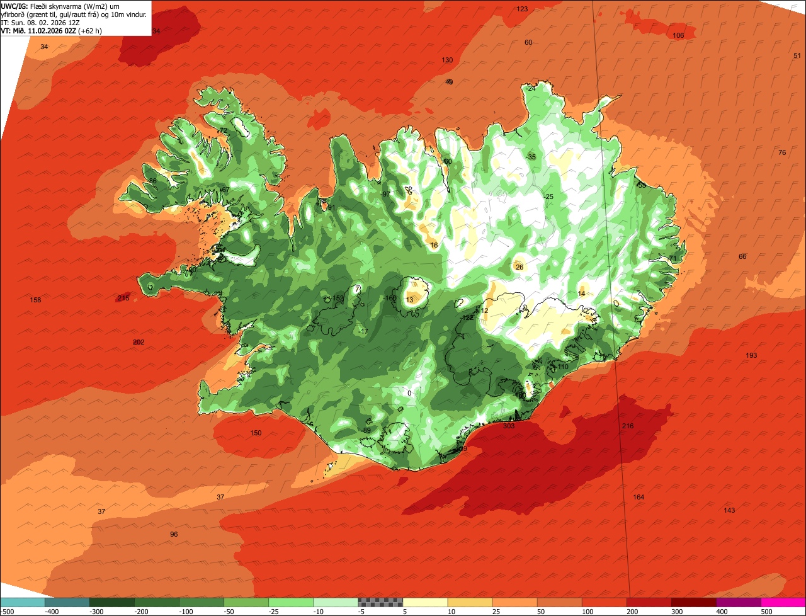Click the dark teal -400 to -300 legend swatch
Image resolution: width=806 pixels, height=616 pixels.
[x=67, y=602]
